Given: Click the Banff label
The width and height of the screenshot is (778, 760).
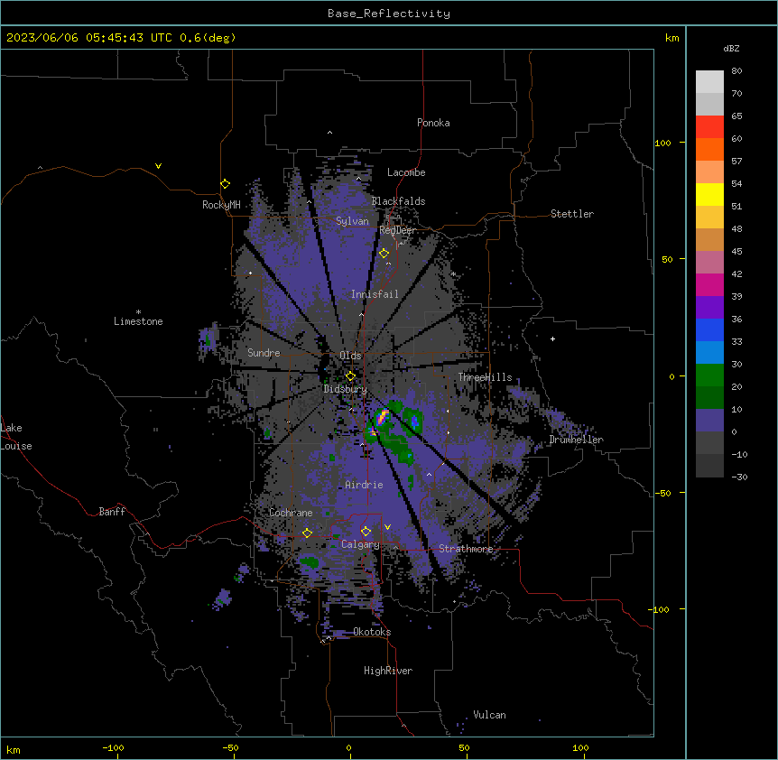Looking at the screenshot, I should tap(112, 512).
